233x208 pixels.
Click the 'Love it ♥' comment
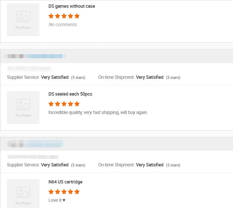point(57,200)
